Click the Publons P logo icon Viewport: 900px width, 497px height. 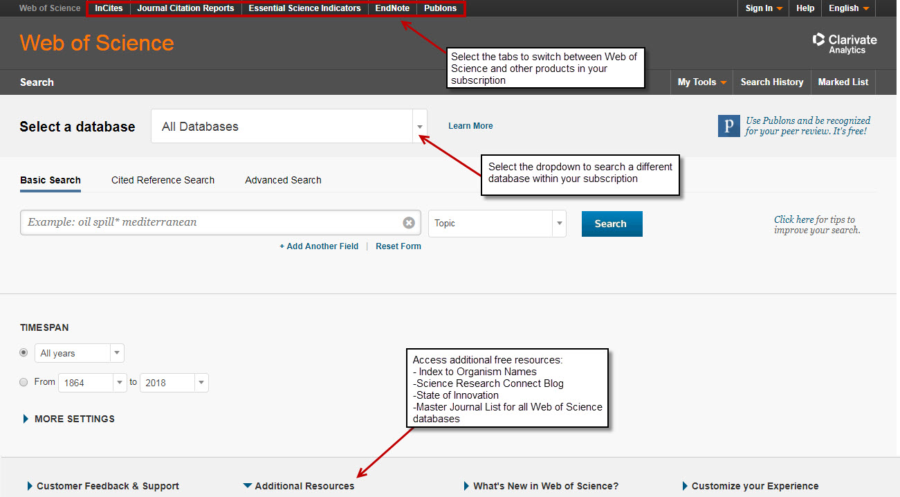[x=728, y=126]
